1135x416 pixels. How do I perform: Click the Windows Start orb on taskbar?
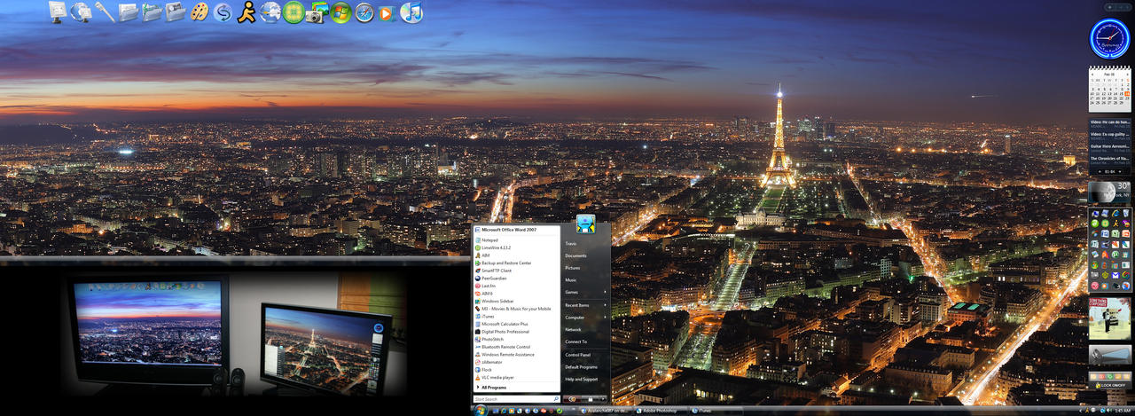click(x=481, y=411)
